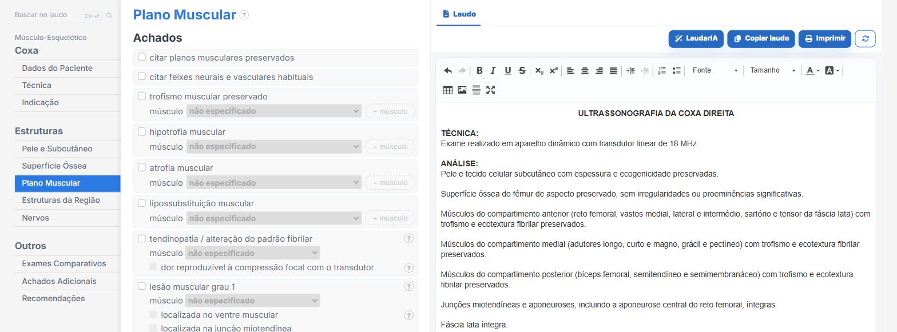Center-align the report text
The width and height of the screenshot is (897, 332).
(585, 71)
